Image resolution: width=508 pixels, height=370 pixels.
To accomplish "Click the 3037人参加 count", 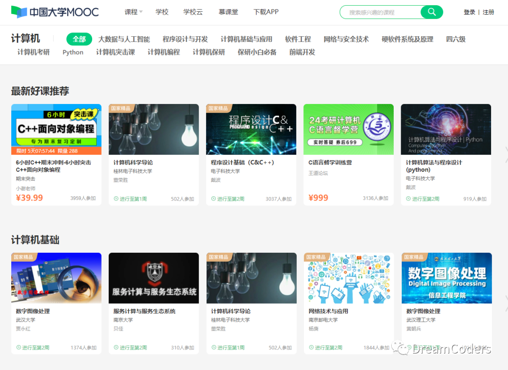I will click(278, 199).
